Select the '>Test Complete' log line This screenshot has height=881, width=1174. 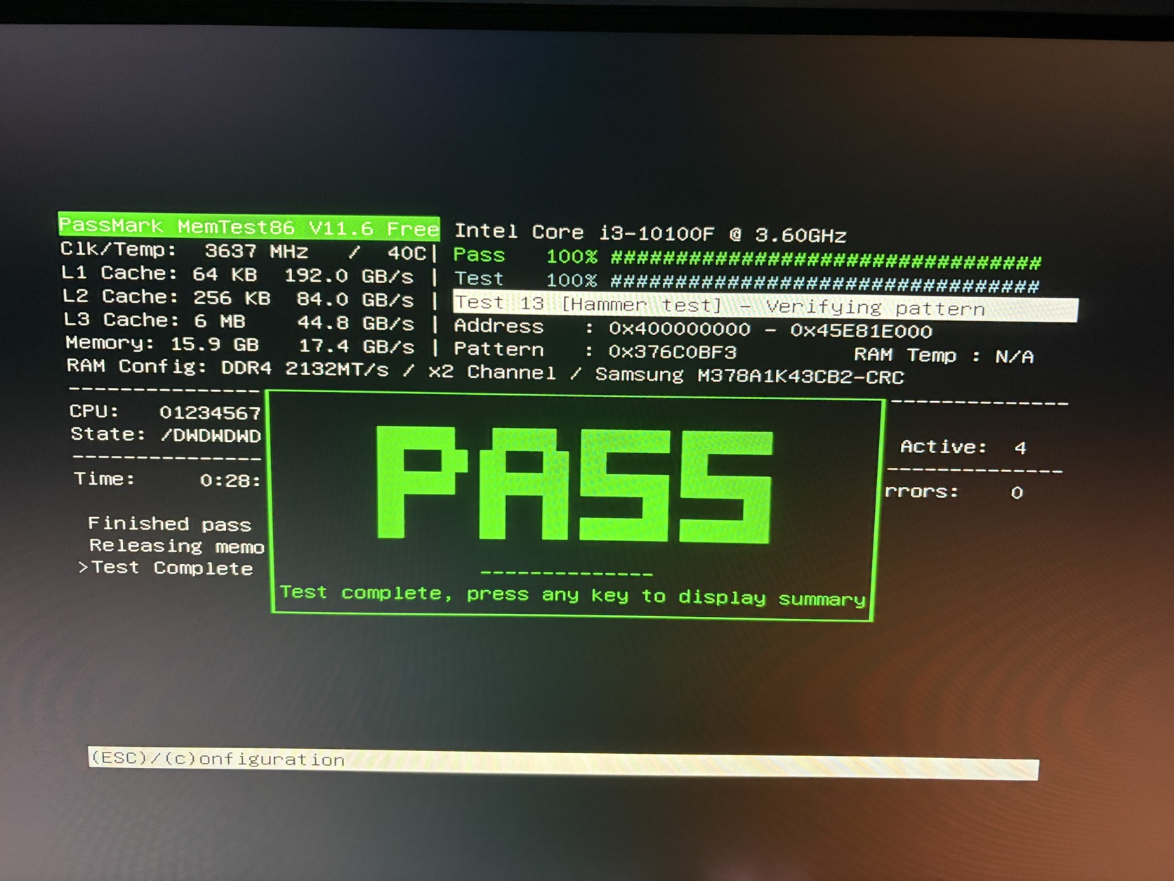tap(166, 568)
